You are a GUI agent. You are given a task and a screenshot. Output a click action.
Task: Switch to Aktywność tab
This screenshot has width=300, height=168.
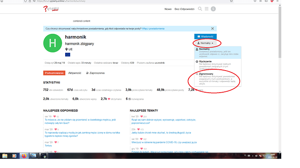(x=75, y=73)
